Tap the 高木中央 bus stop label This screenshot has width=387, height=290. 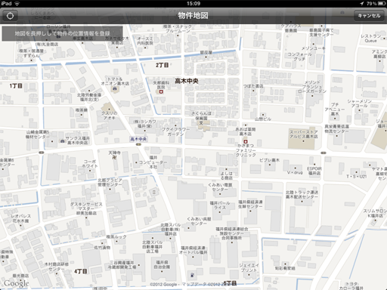(x=138, y=139)
